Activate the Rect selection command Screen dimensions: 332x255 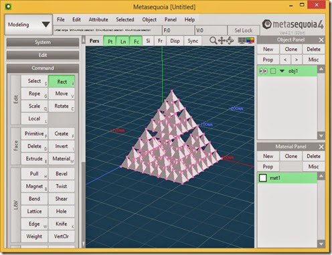(62, 82)
